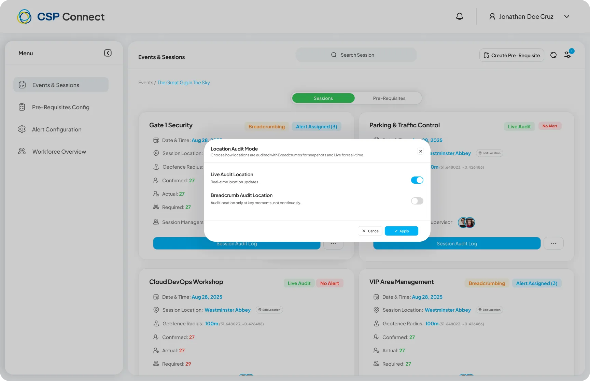
Task: Click Required group icon in Cloud DevOps Workshop
Action: [156, 364]
